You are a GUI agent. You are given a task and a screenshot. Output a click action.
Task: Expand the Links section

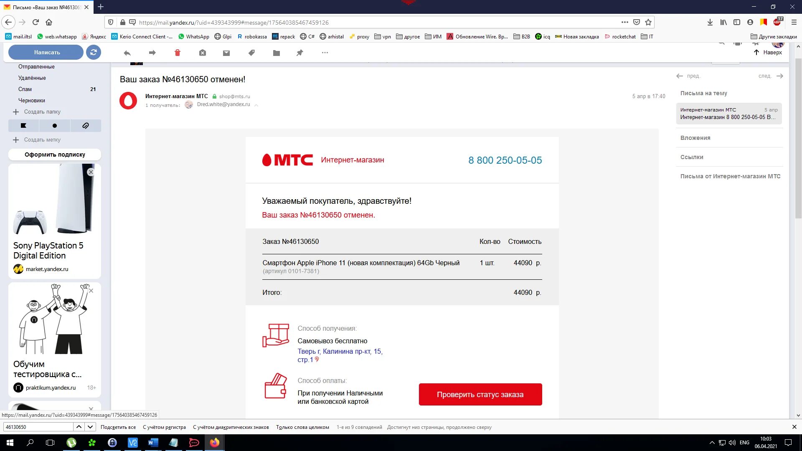[692, 157]
